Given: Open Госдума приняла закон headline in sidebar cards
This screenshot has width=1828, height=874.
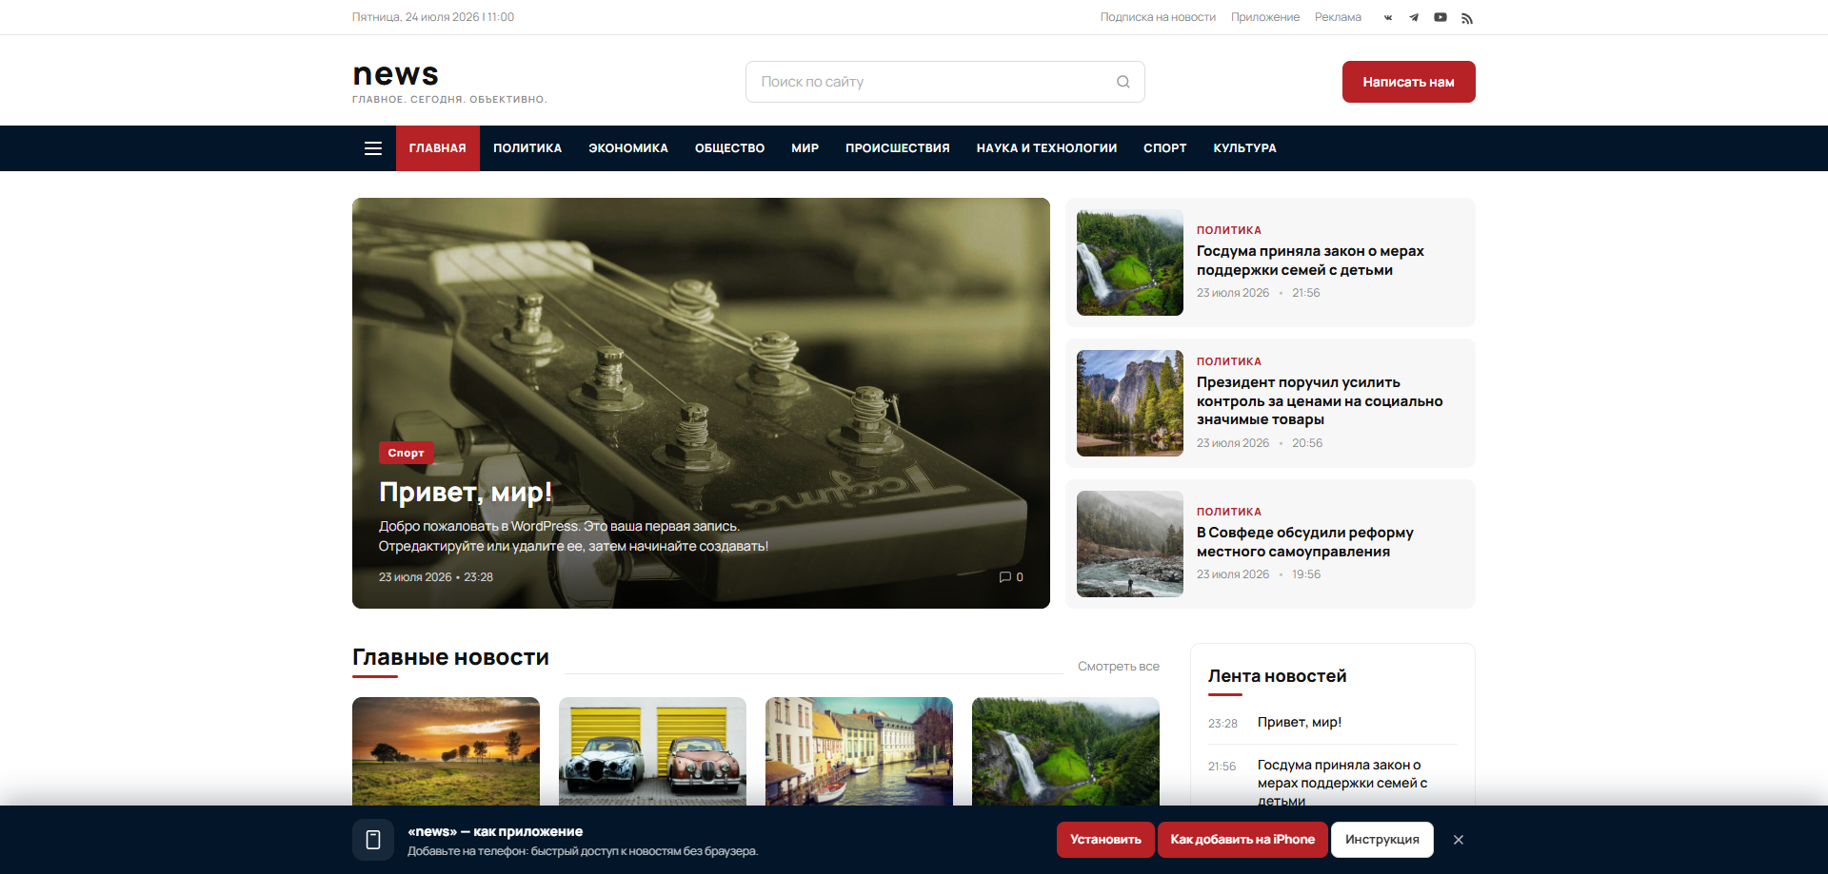Looking at the screenshot, I should click(1310, 261).
